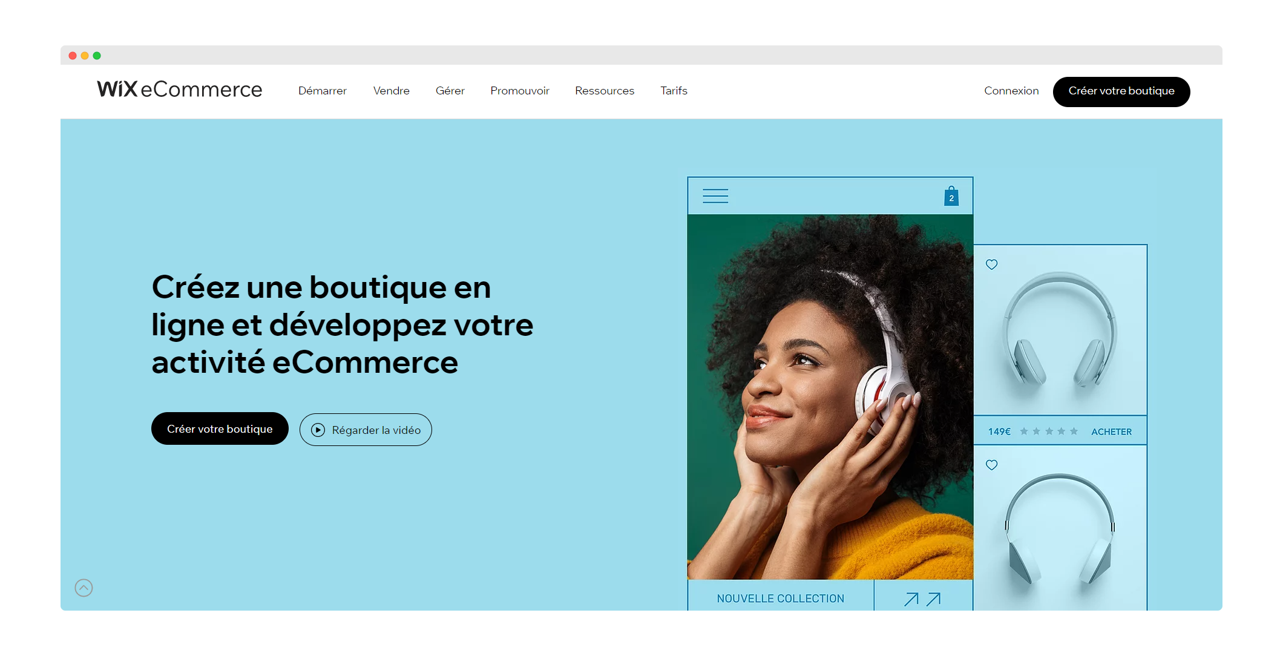The width and height of the screenshot is (1283, 656).
Task: Click the scroll-to-top circular arrow icon
Action: click(x=84, y=588)
